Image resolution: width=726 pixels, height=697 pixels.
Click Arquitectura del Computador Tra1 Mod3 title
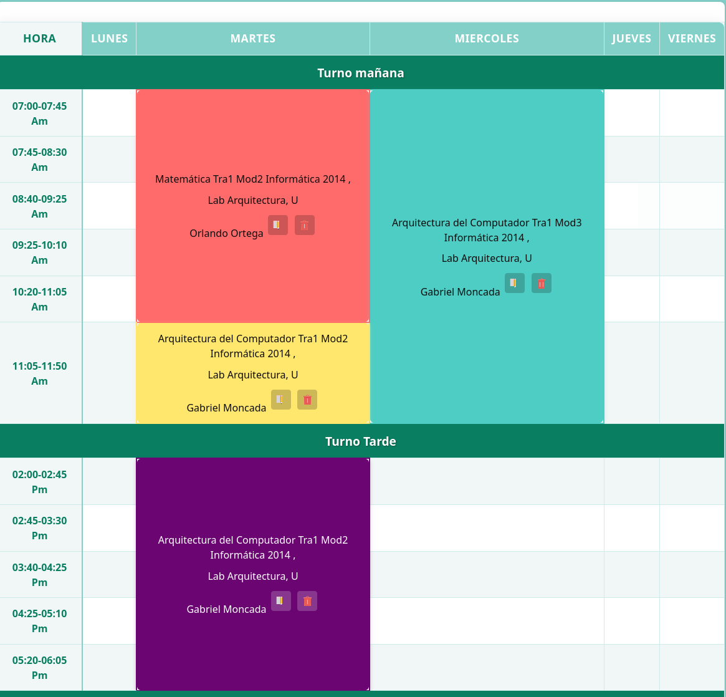coord(487,230)
